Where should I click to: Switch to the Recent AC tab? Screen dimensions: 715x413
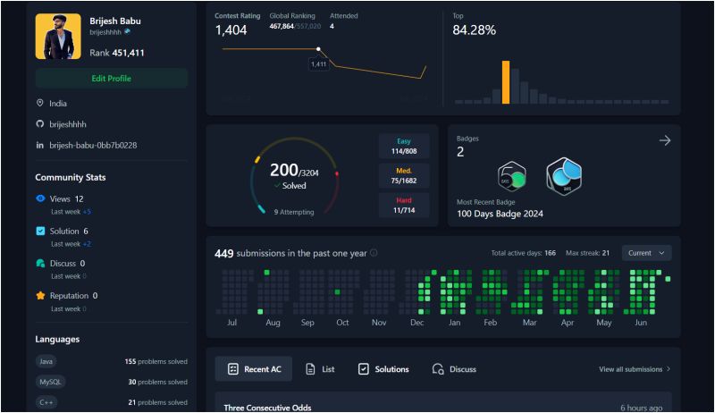click(x=254, y=369)
